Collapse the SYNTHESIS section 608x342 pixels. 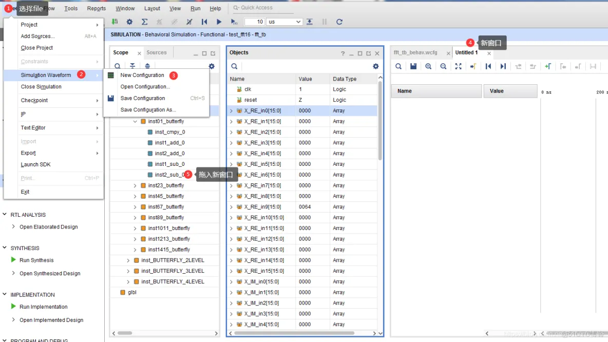point(5,248)
